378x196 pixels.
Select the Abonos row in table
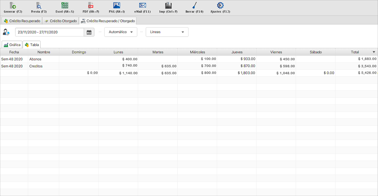[x=35, y=59]
